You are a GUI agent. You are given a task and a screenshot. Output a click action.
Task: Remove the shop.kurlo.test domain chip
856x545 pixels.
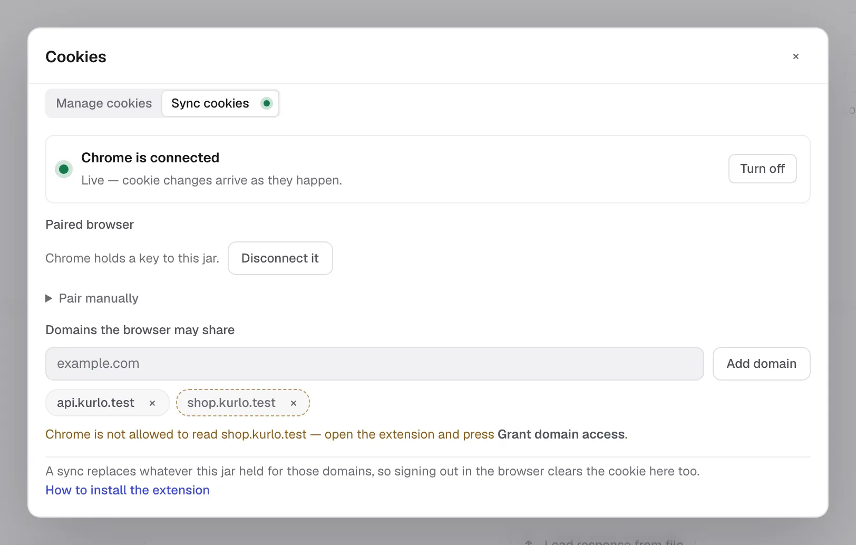point(294,403)
